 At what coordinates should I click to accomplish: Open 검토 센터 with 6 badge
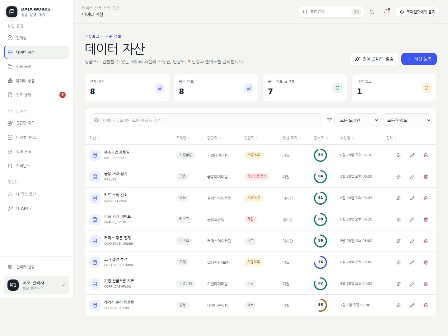point(36,95)
